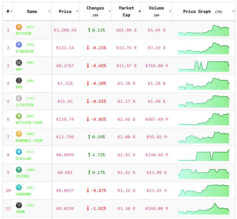Sort the table by Name column
The width and height of the screenshot is (237, 219).
(x=32, y=11)
